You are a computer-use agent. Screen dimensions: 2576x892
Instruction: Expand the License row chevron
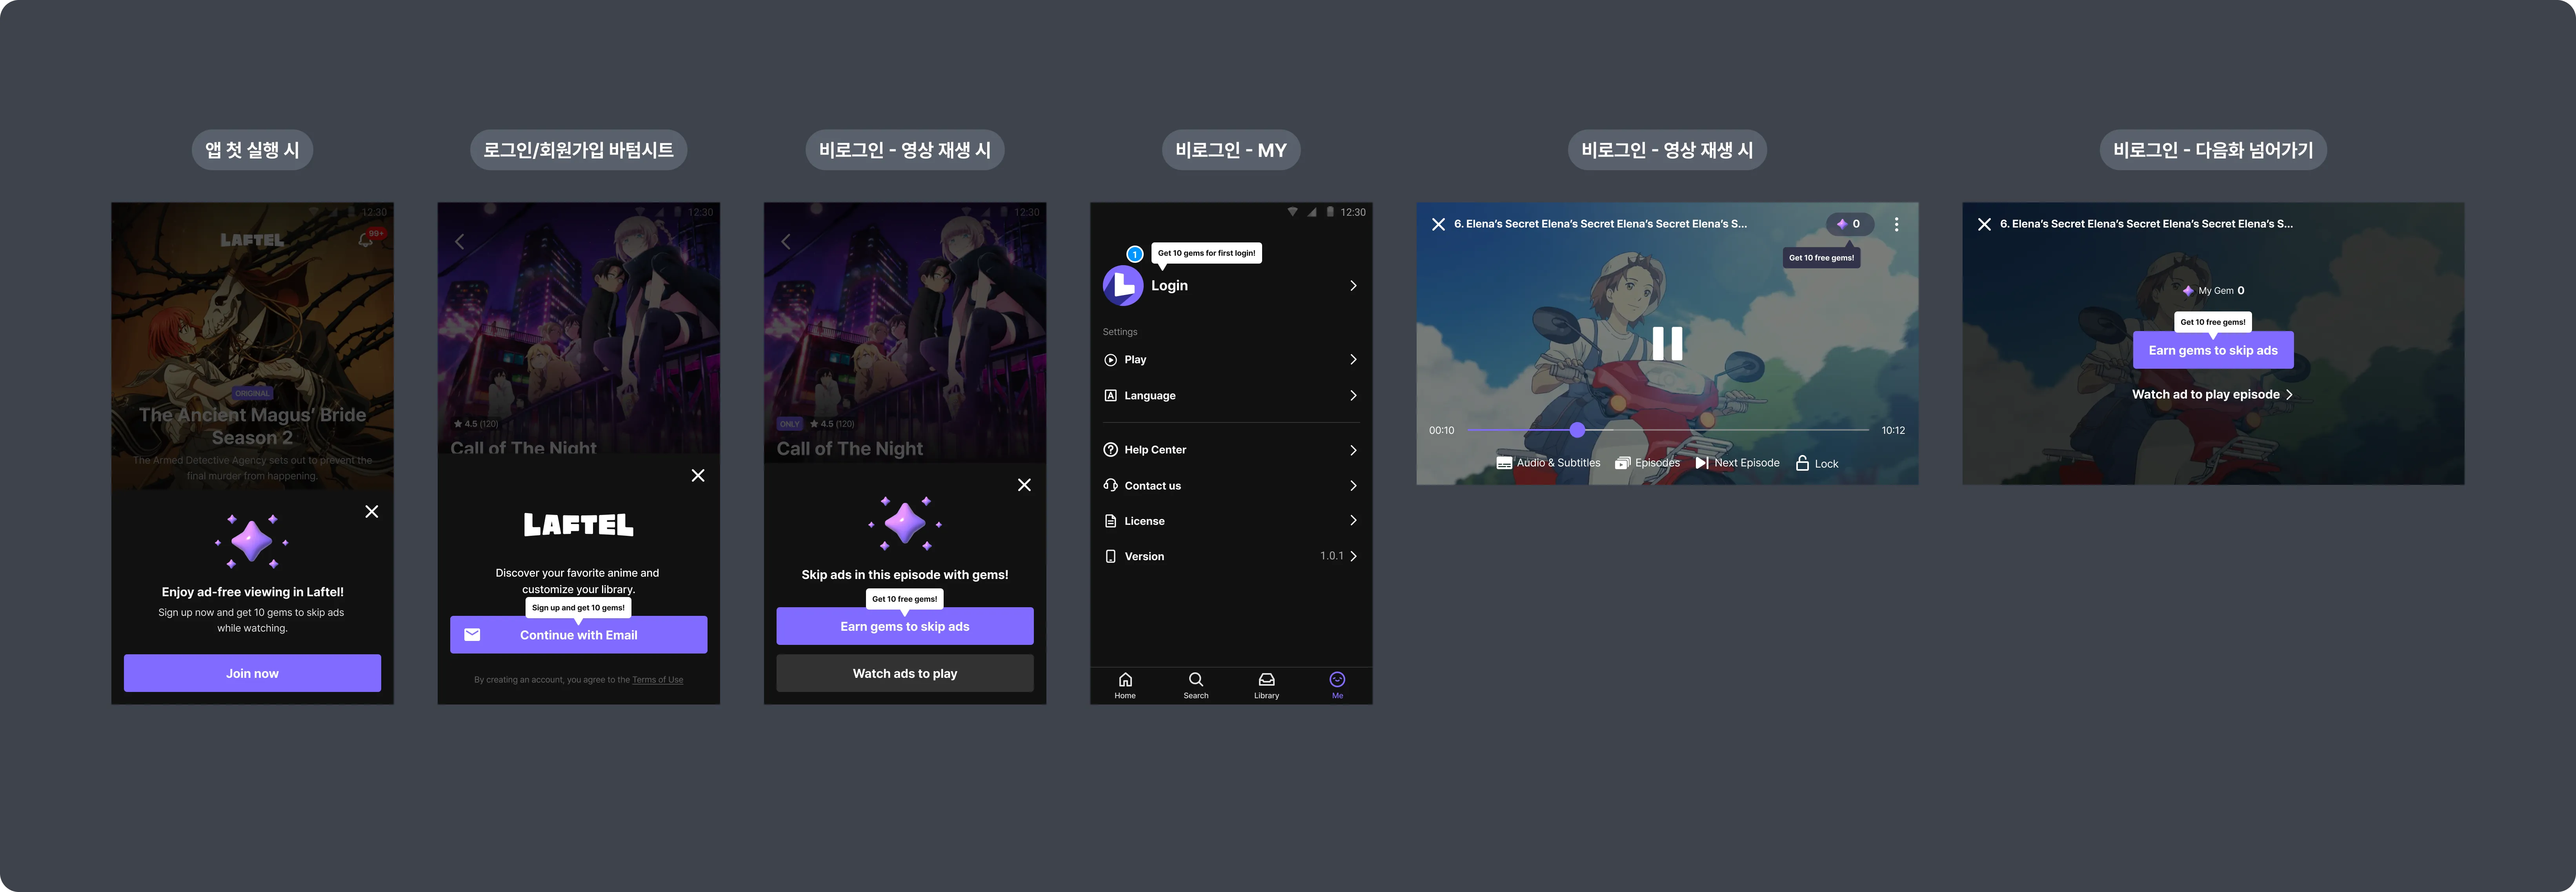point(1353,521)
